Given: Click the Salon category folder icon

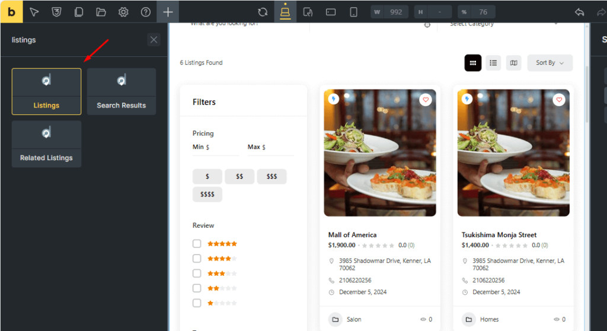Looking at the screenshot, I should (x=336, y=319).
